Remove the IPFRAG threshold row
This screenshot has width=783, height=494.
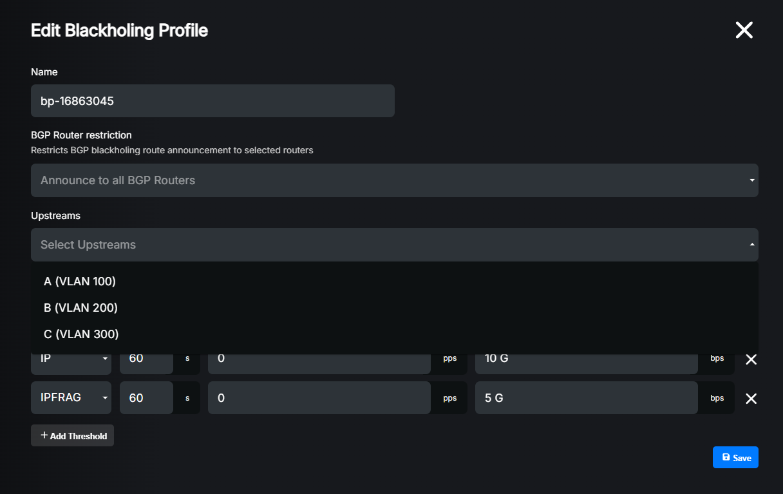[x=751, y=398]
